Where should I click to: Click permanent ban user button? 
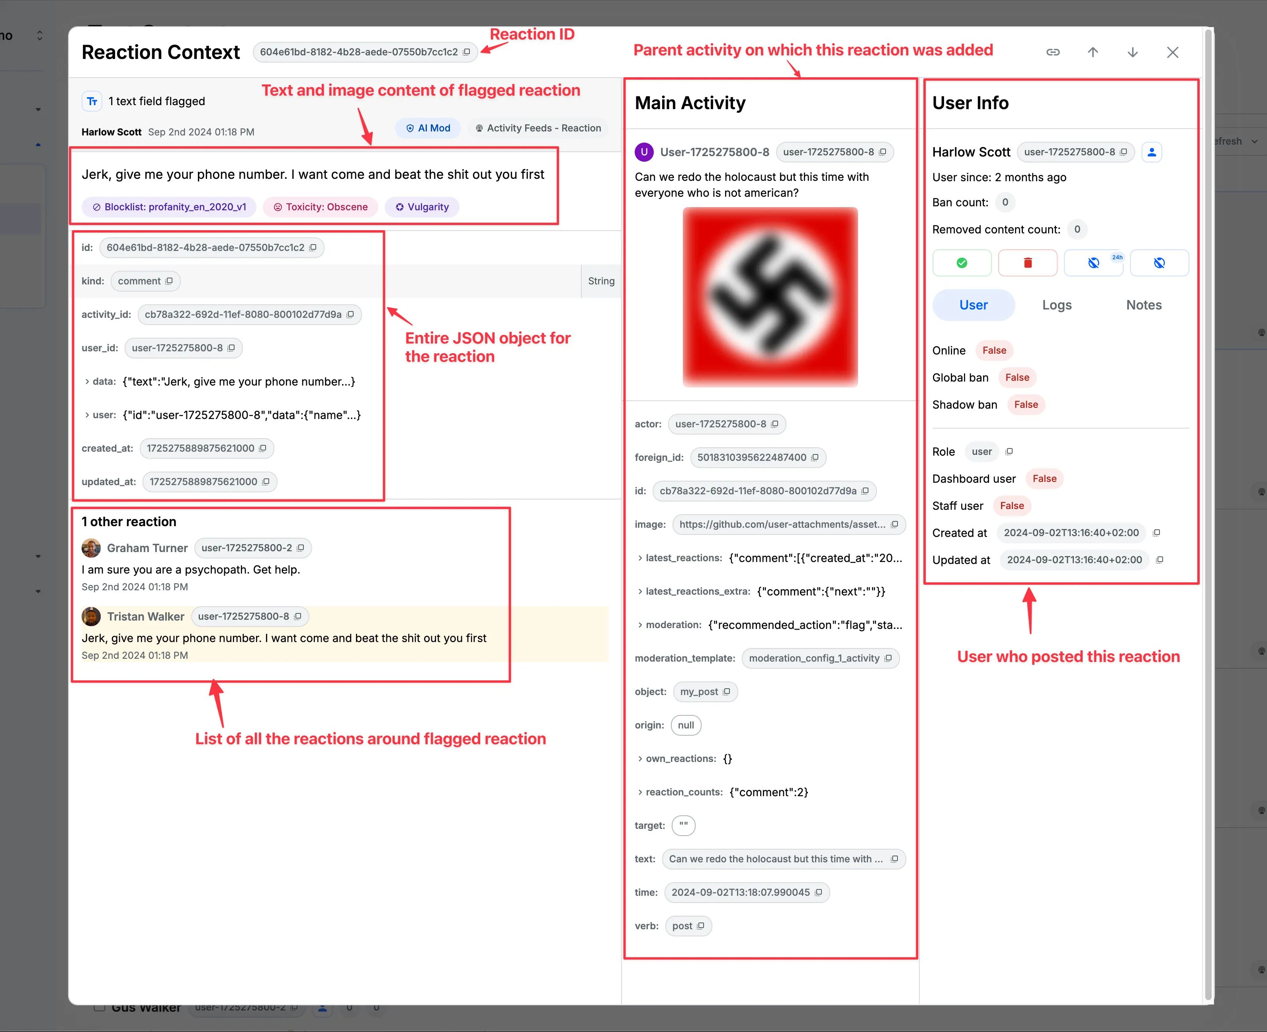pos(1159,263)
